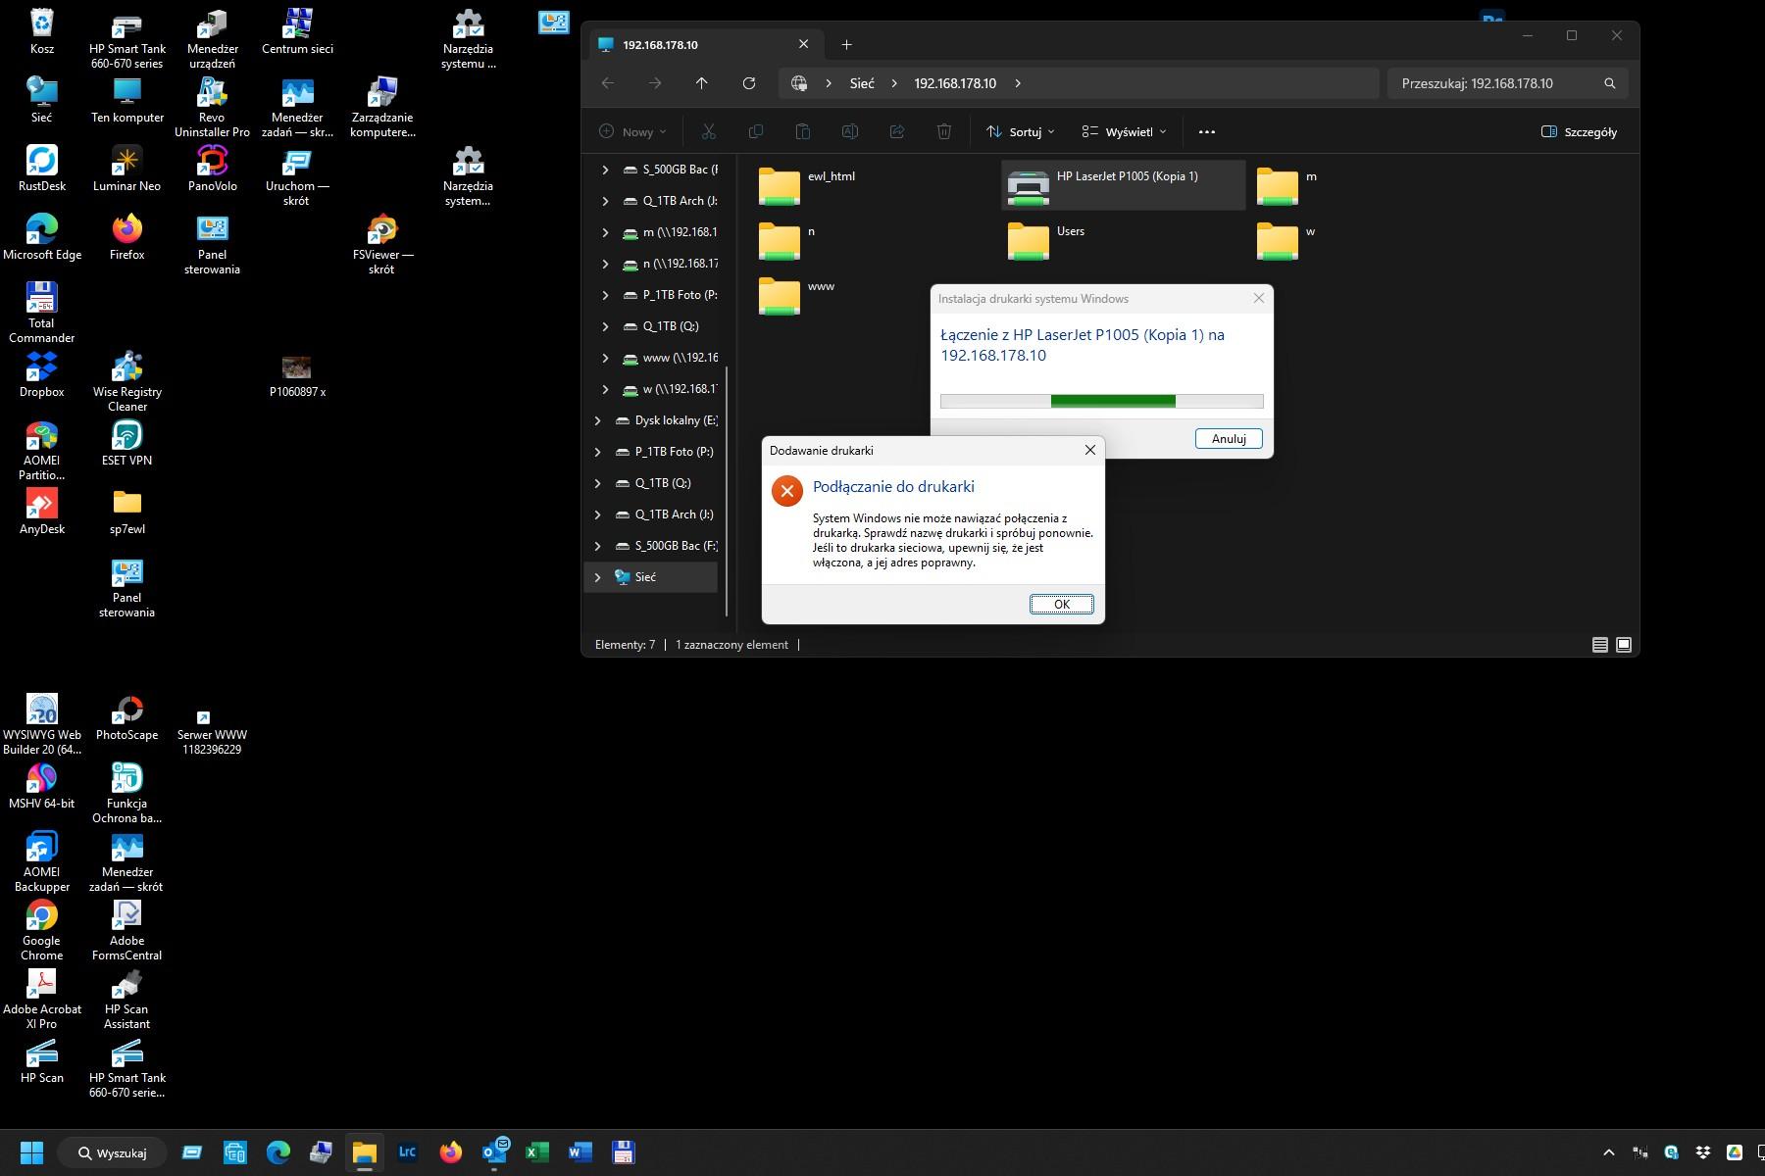Image resolution: width=1765 pixels, height=1176 pixels.
Task: Open RustDesk desktop icon
Action: (42, 168)
